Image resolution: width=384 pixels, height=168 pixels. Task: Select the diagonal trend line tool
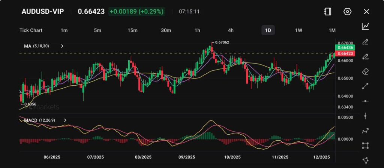pos(365,86)
